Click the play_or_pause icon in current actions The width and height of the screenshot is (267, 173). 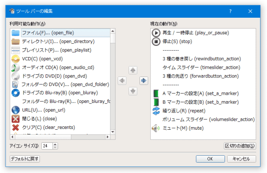coord(156,33)
